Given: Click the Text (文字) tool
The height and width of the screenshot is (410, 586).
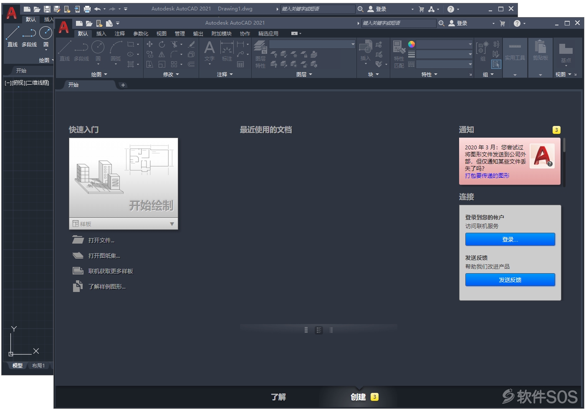Looking at the screenshot, I should click(210, 52).
